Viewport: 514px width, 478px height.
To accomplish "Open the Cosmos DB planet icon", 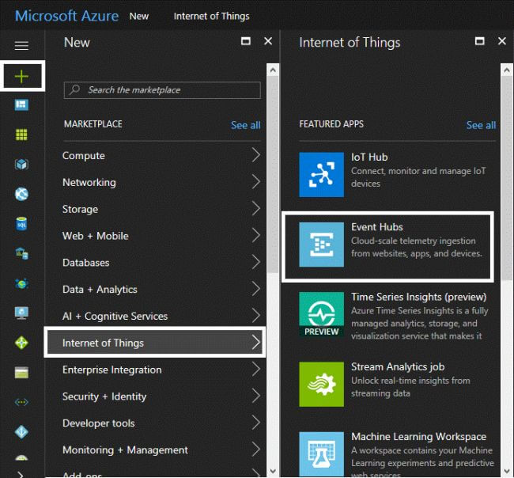I will (x=21, y=283).
